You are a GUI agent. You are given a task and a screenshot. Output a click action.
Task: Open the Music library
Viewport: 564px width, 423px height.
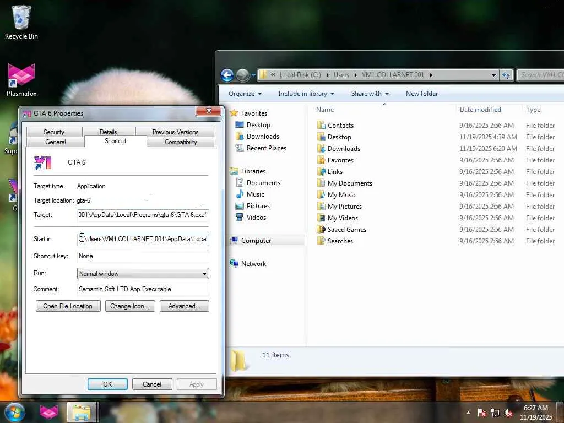click(256, 194)
